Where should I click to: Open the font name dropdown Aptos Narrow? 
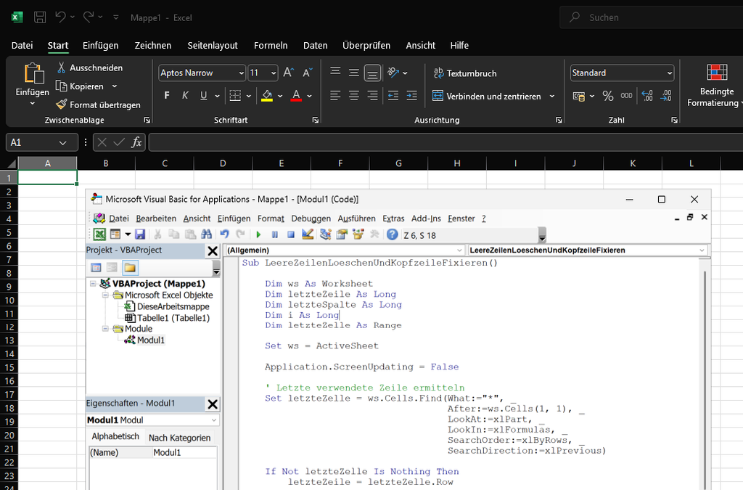click(x=241, y=73)
